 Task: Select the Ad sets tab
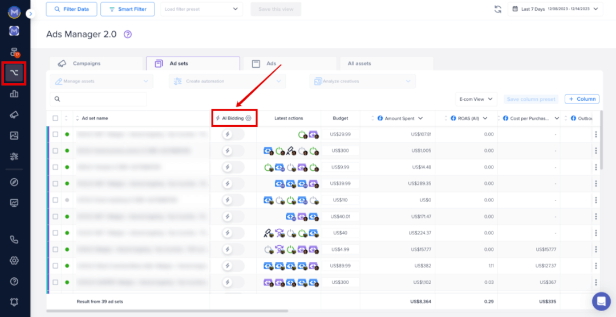point(193,63)
